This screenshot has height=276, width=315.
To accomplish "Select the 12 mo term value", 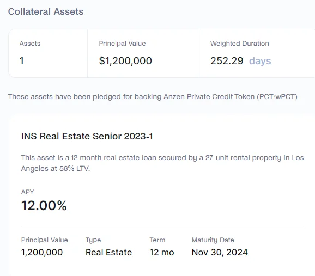I will pos(162,252).
